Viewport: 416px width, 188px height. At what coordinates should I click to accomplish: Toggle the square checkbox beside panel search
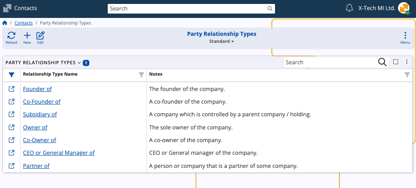(x=396, y=62)
